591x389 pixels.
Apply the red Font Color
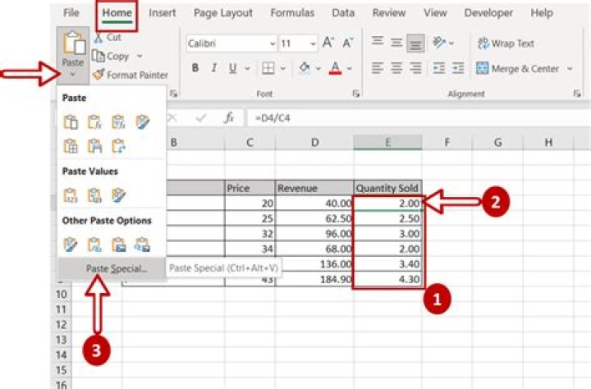pos(335,68)
